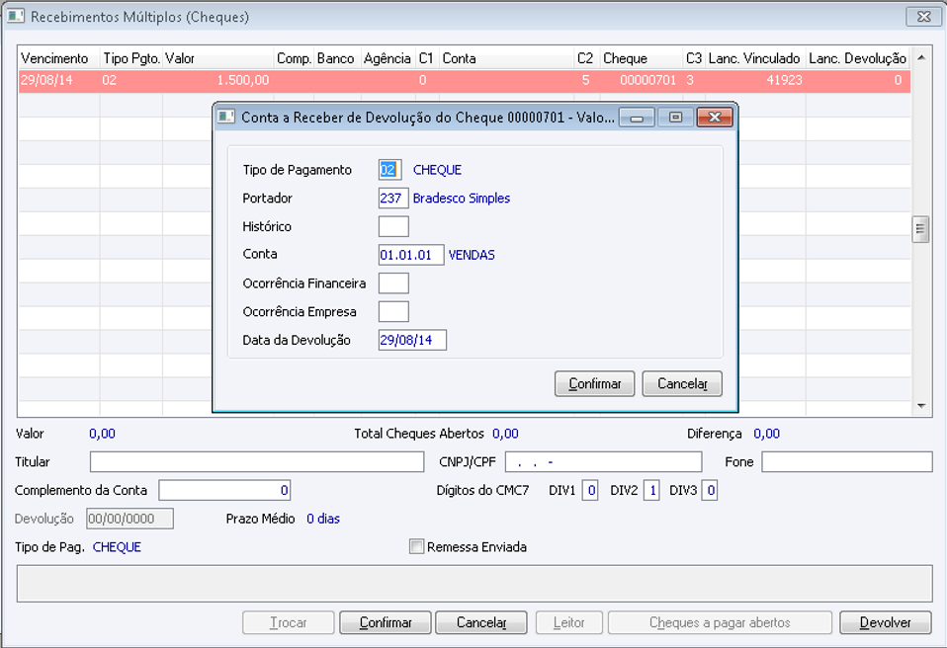Click the Lanc. Vinculado column header

(755, 58)
